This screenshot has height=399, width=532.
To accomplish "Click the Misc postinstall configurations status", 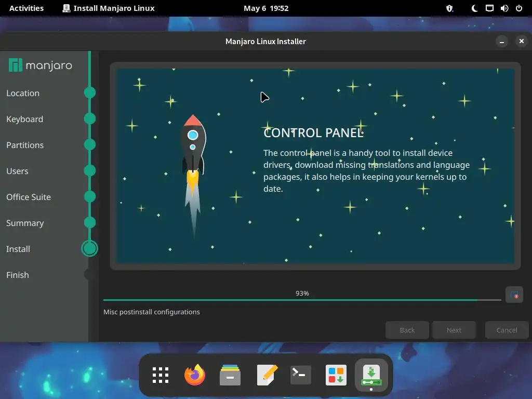I will (151, 312).
